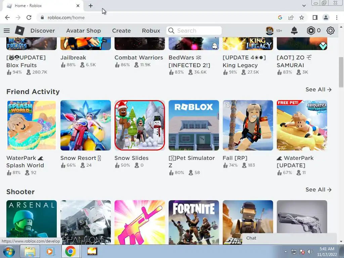Open the AOT ZO SAMURAI game title
The height and width of the screenshot is (258, 344).
[294, 61]
